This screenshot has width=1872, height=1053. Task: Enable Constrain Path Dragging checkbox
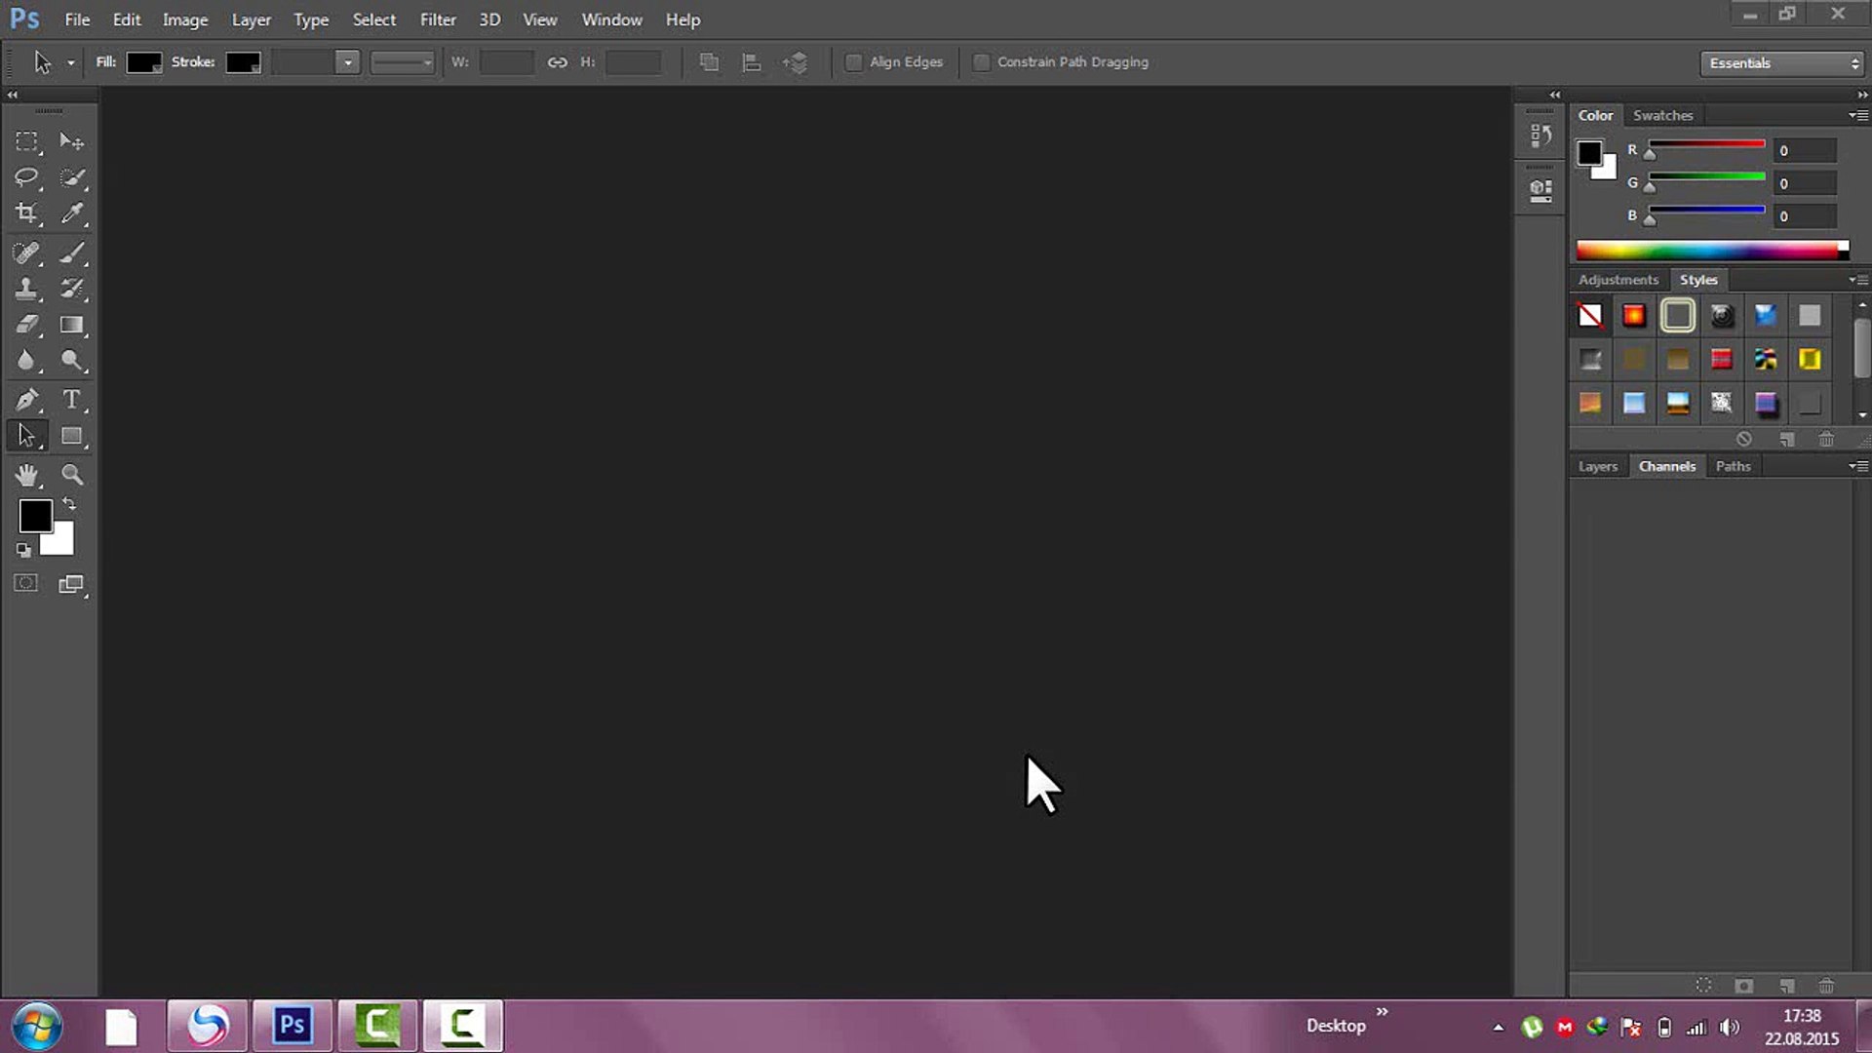[x=982, y=62]
